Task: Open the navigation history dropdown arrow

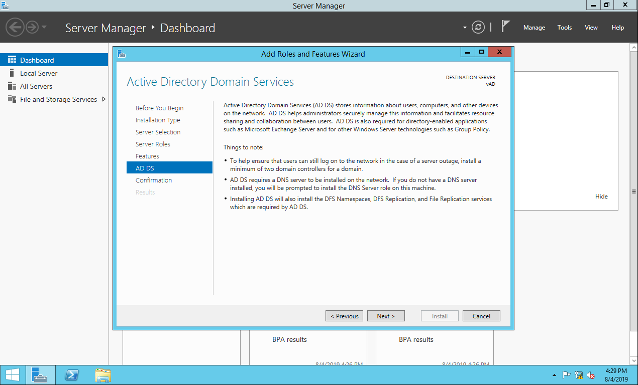Action: [44, 27]
